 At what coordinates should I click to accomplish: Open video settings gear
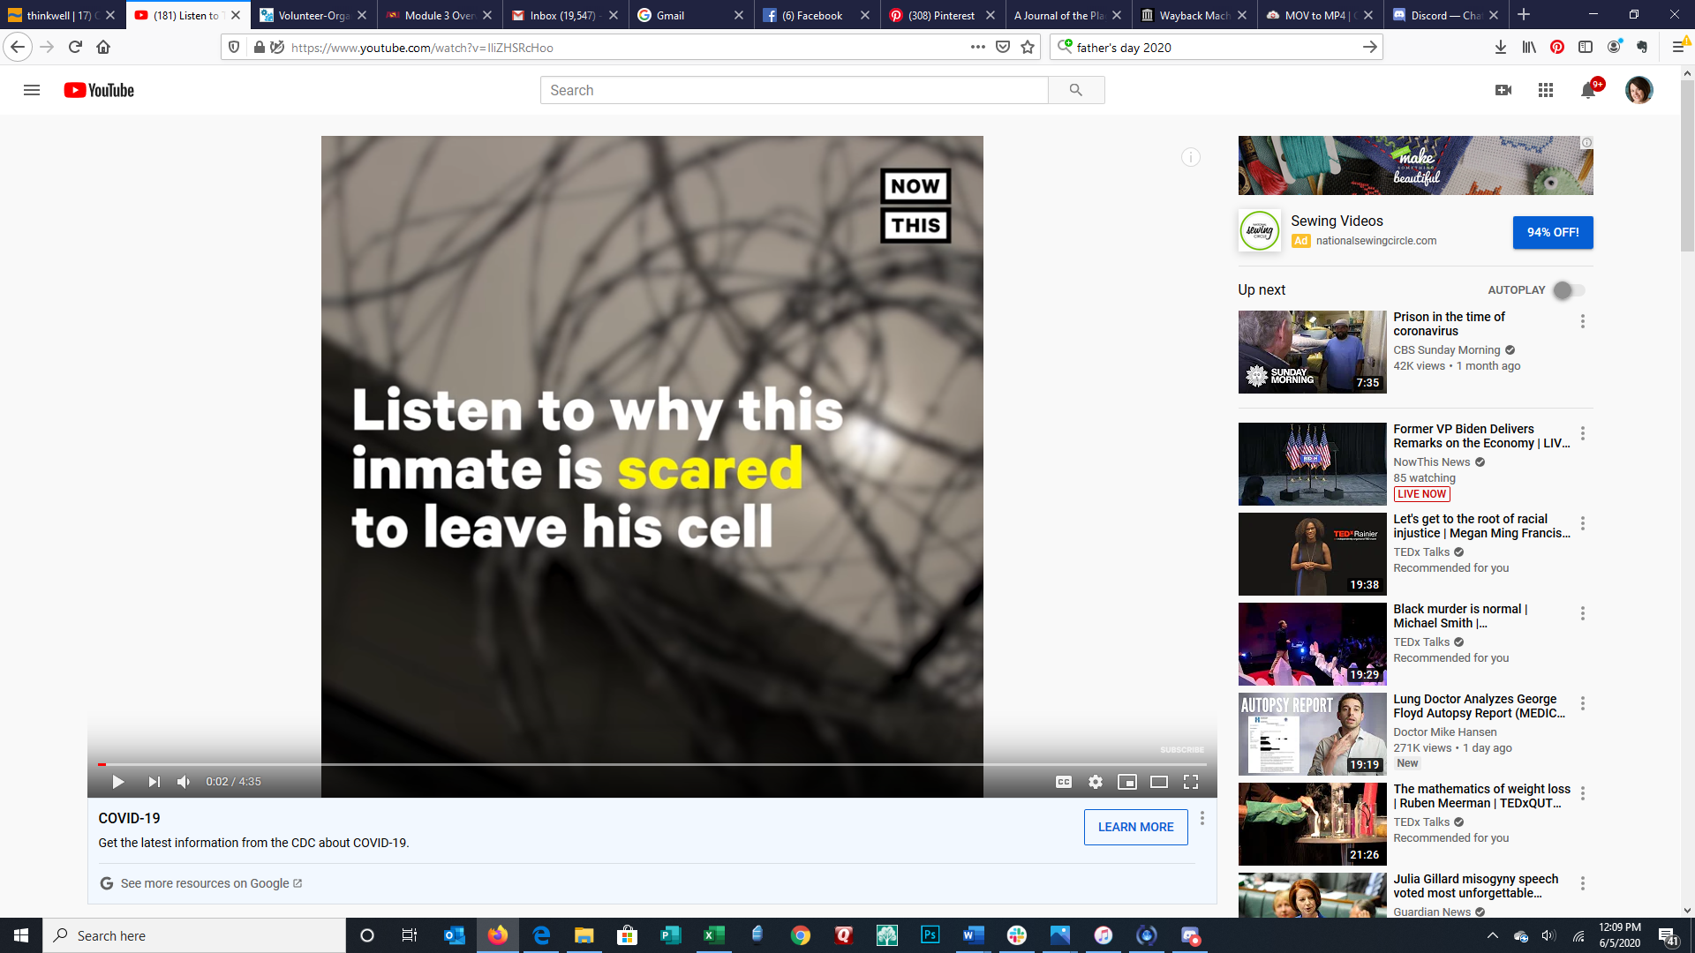click(1096, 782)
